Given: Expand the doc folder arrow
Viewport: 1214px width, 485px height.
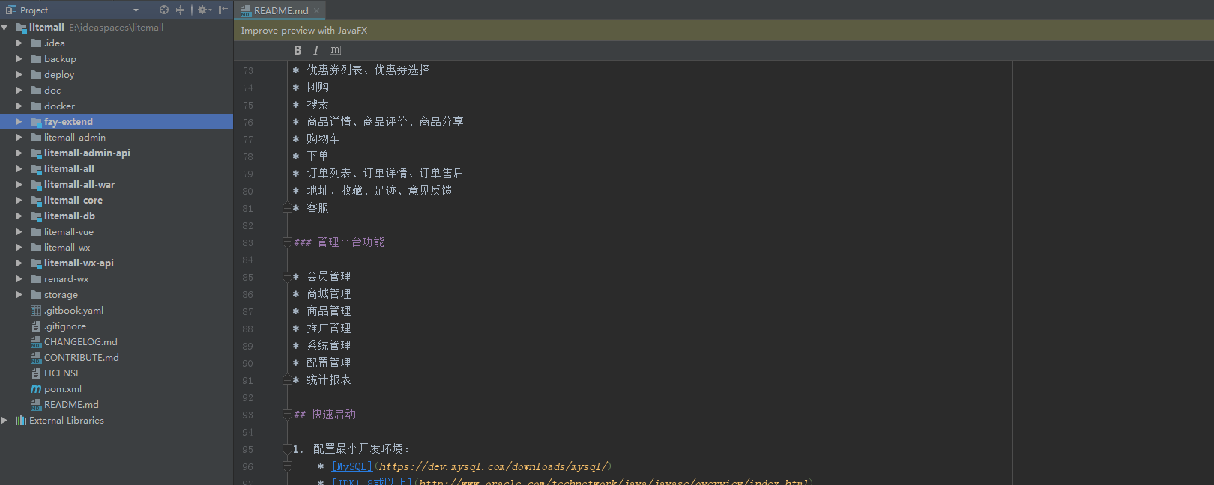Looking at the screenshot, I should (x=19, y=91).
